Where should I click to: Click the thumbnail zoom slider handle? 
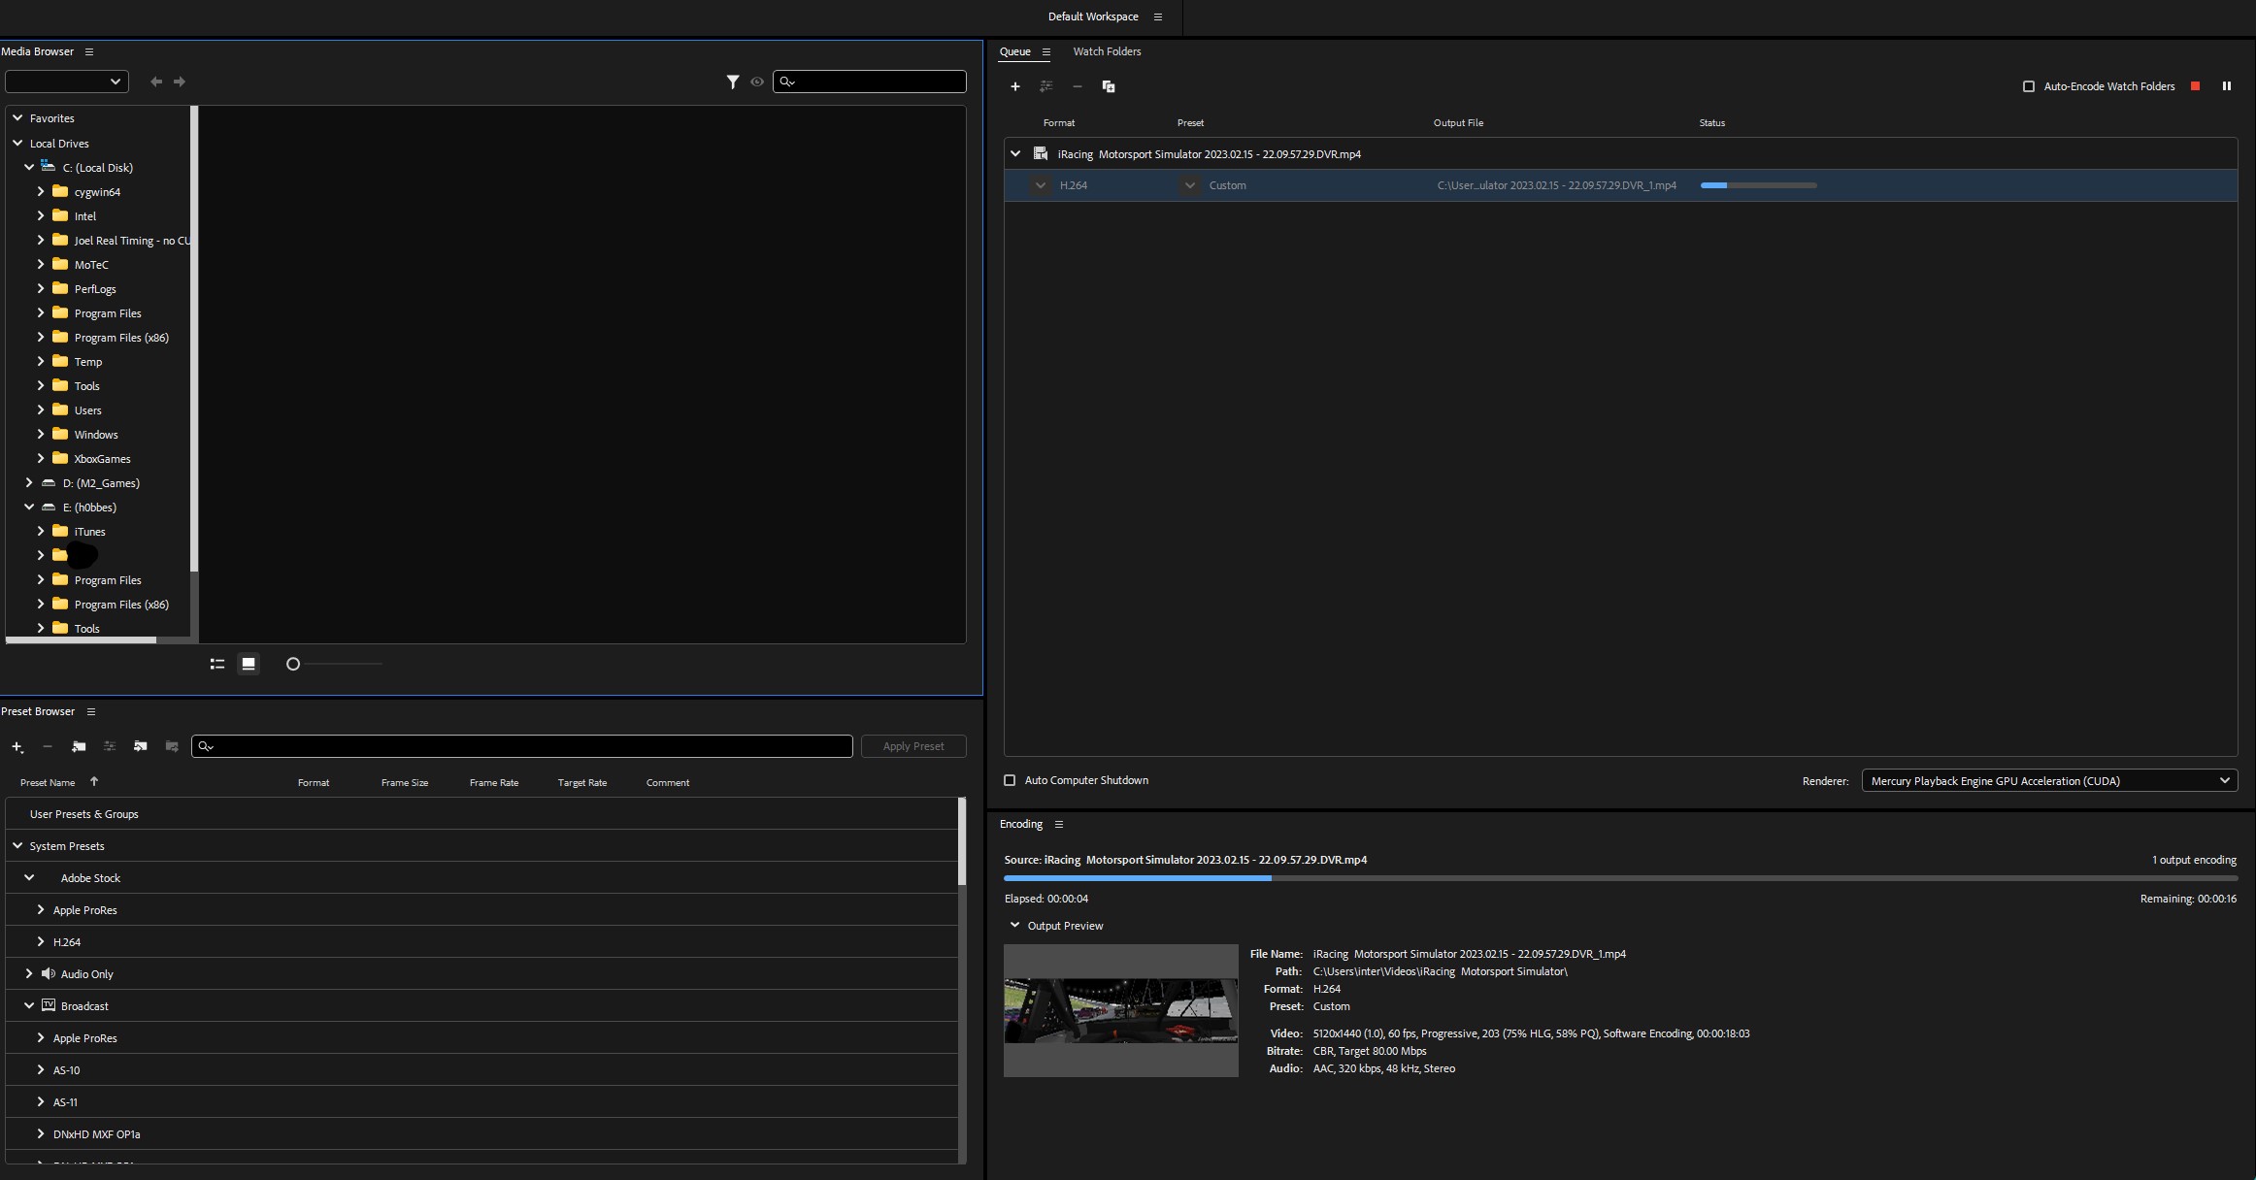[x=293, y=664]
